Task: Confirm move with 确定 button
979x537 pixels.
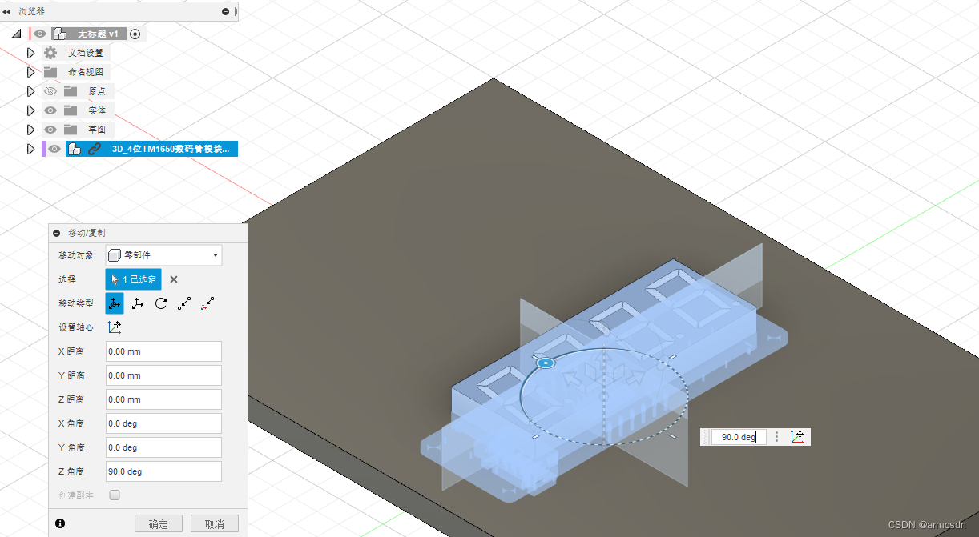Action: tap(159, 524)
